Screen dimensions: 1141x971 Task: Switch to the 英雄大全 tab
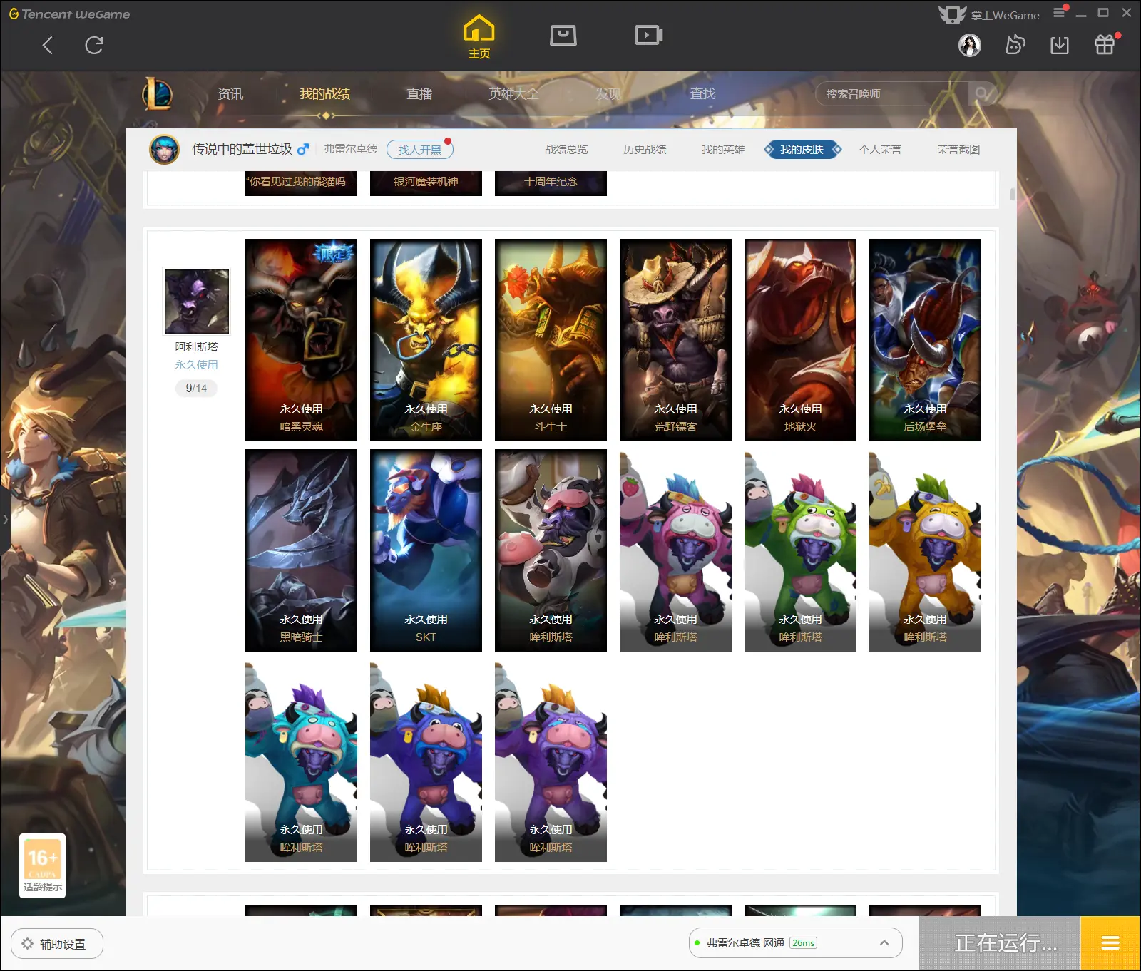click(x=513, y=94)
